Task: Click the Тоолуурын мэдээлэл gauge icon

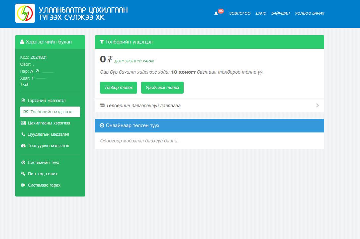Action: click(23, 146)
